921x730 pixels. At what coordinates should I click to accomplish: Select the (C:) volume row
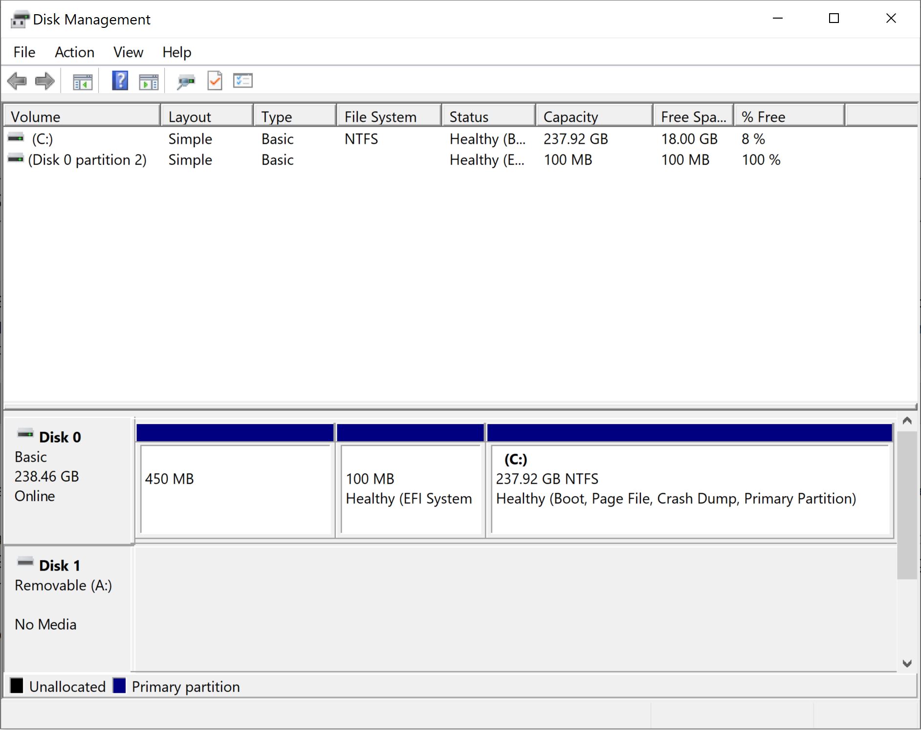point(460,139)
